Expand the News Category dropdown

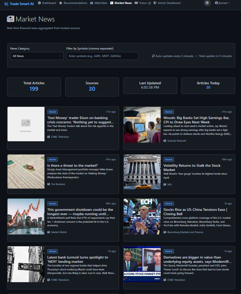click(x=37, y=56)
